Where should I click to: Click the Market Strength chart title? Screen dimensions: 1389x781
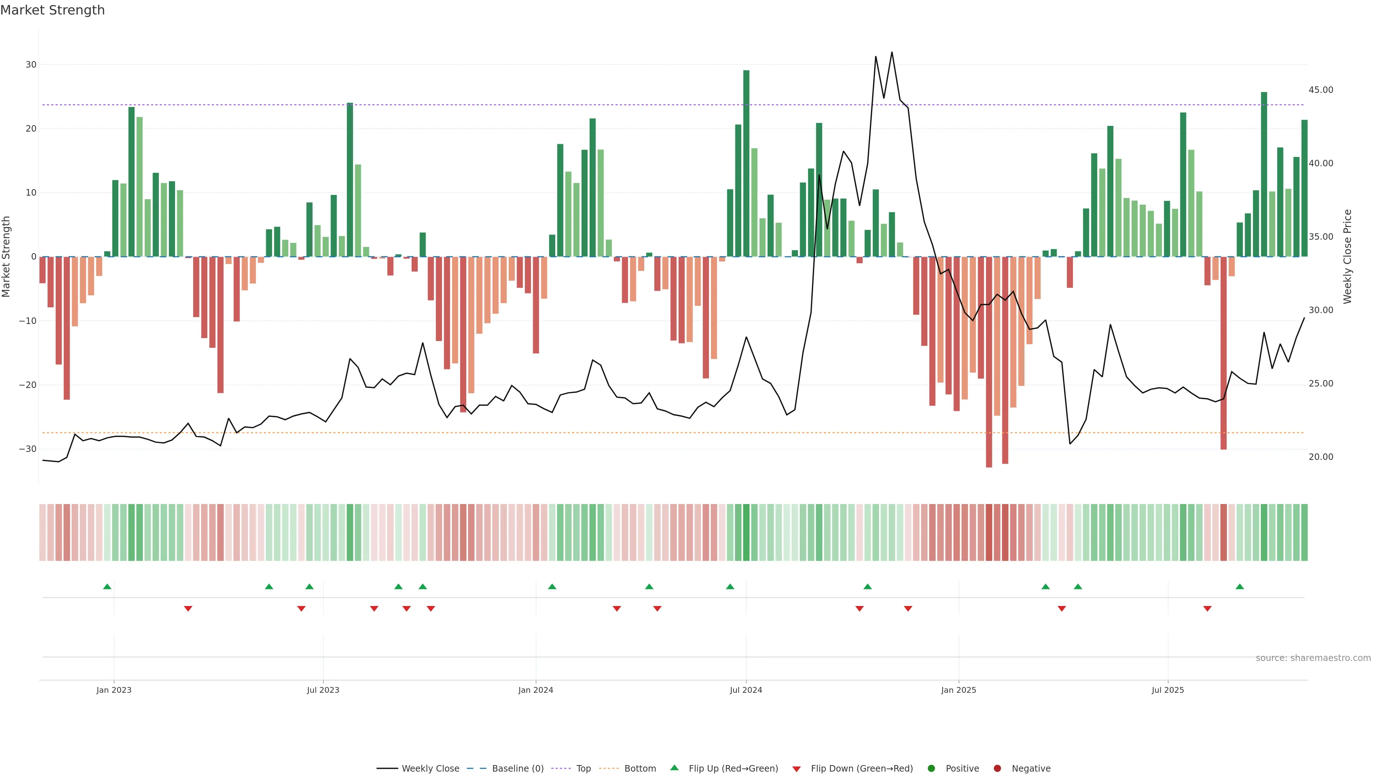[52, 10]
